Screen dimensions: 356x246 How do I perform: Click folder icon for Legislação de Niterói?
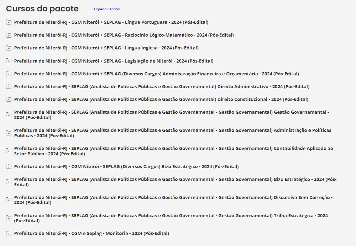pos(9,61)
